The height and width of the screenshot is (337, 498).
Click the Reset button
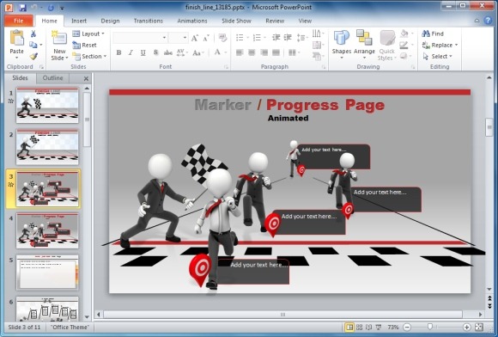click(x=84, y=46)
